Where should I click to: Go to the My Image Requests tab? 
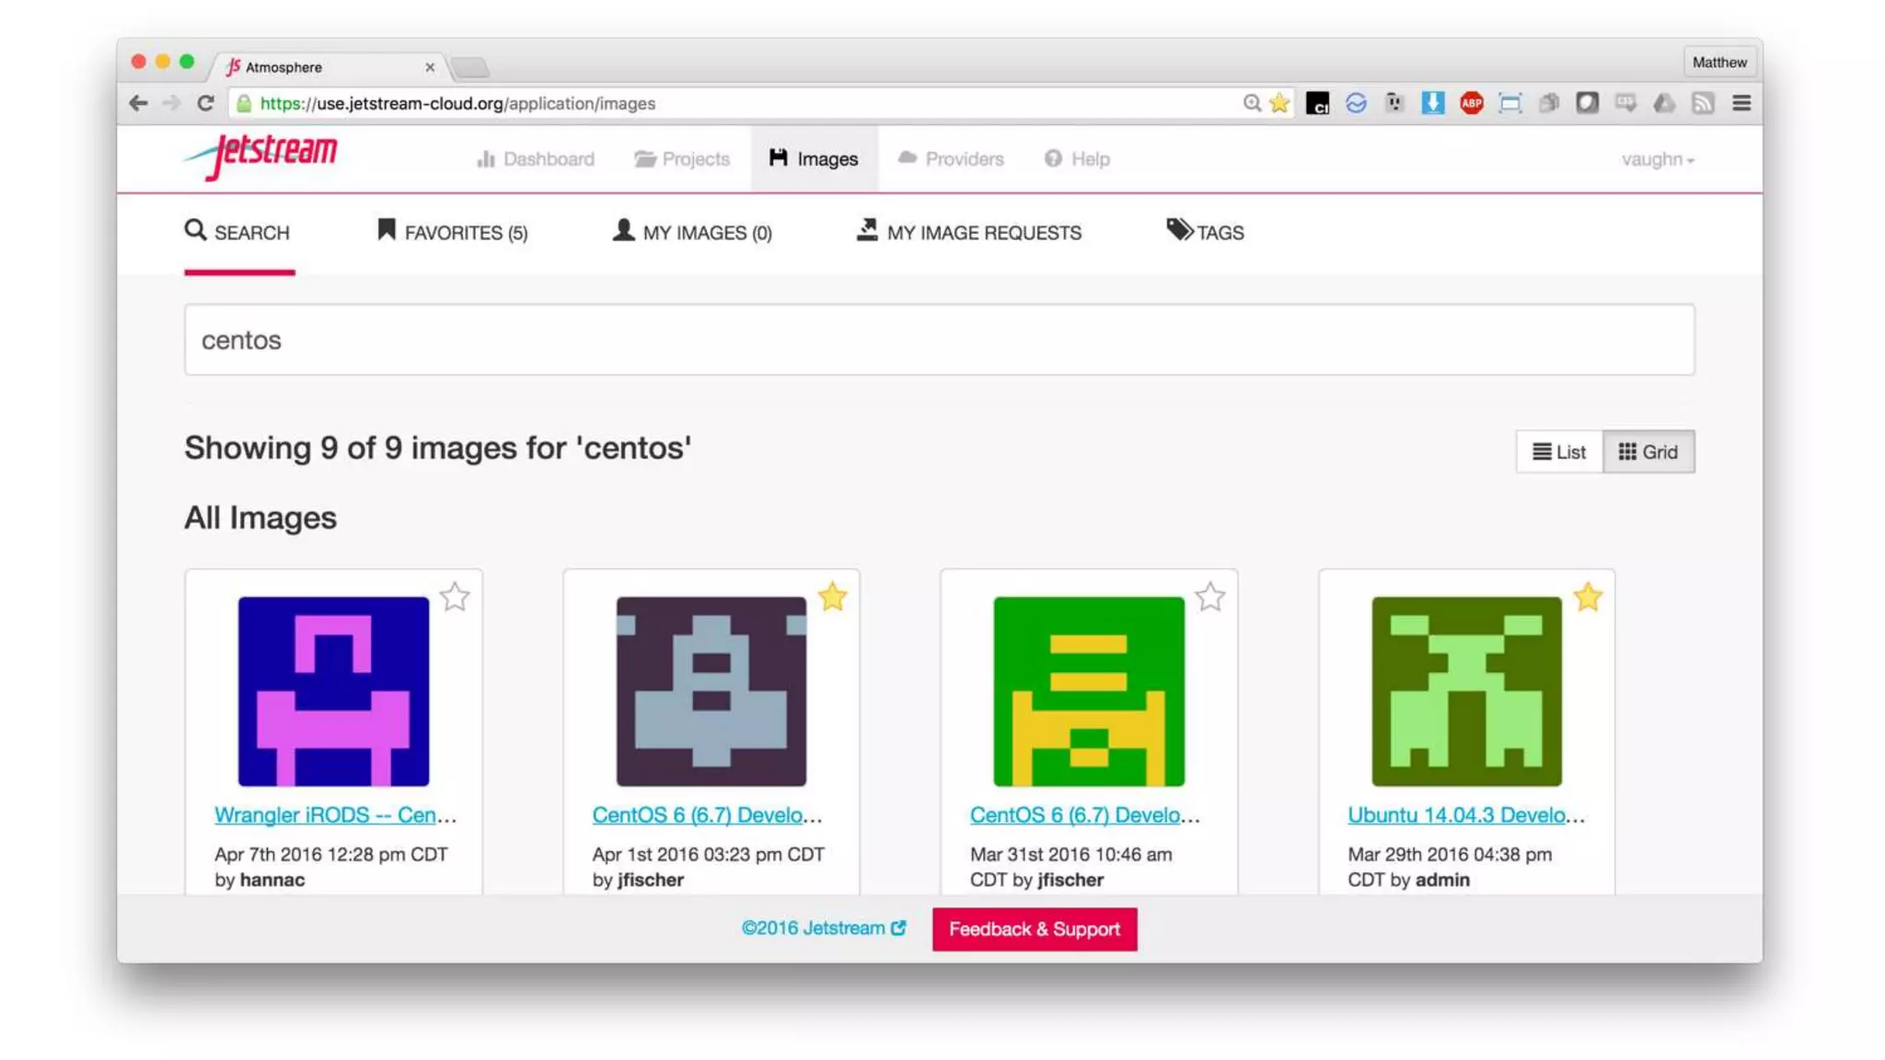click(969, 233)
